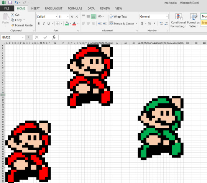207x183 pixels.
Task: Click the Merge & Center button
Action: [x=122, y=23]
